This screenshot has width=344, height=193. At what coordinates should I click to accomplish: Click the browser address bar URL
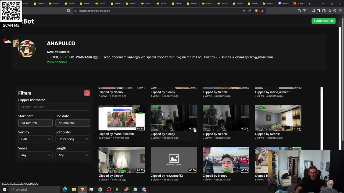coord(94,11)
